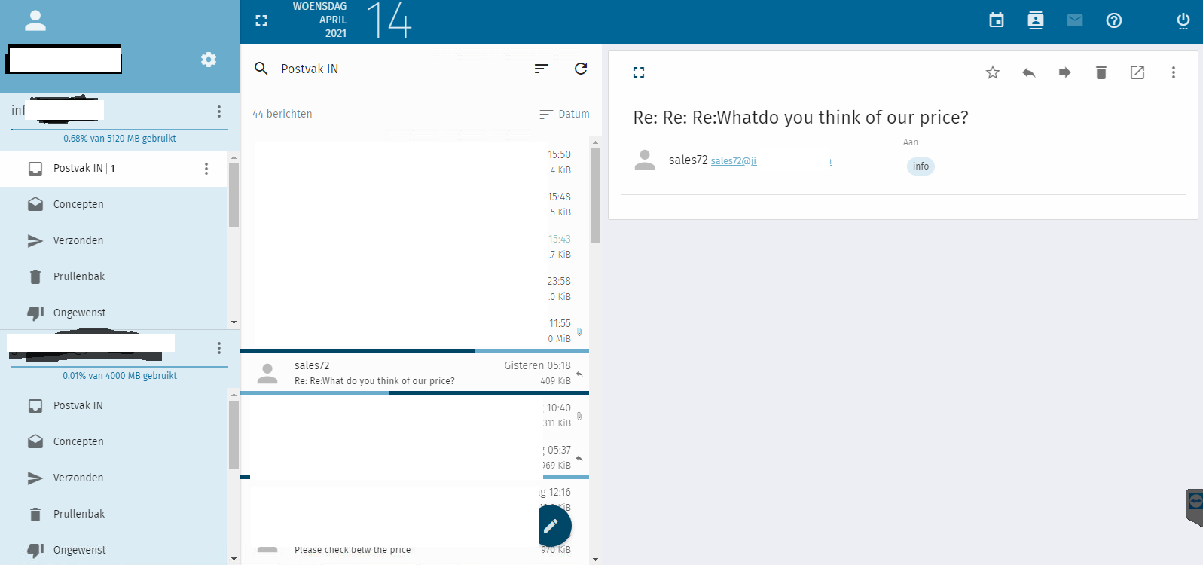Open the calendar from the top bar
Image resolution: width=1203 pixels, height=565 pixels.
[x=996, y=20]
